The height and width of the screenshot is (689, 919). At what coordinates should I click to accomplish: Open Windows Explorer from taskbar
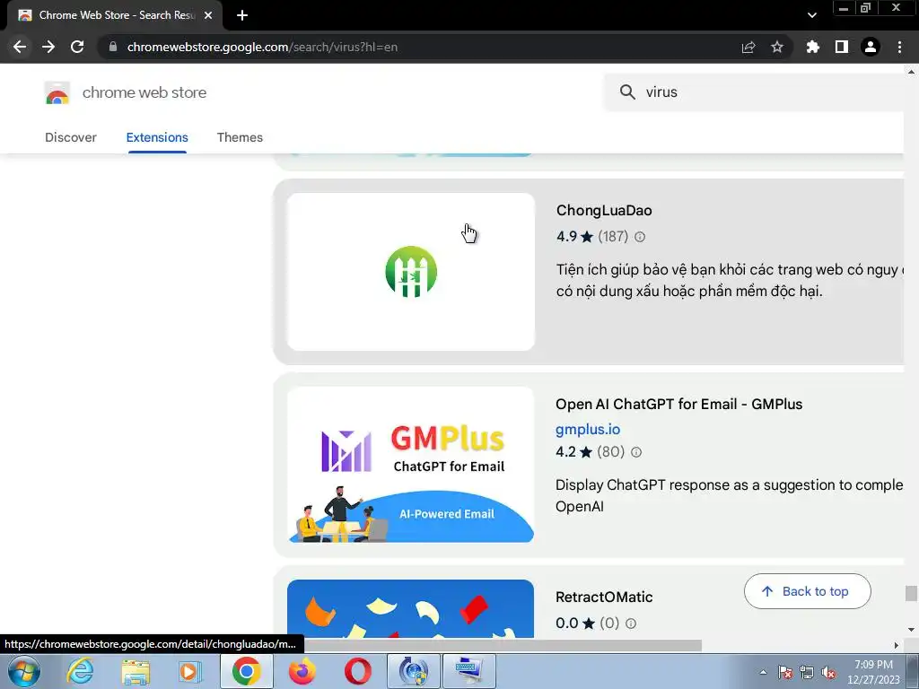coord(136,671)
